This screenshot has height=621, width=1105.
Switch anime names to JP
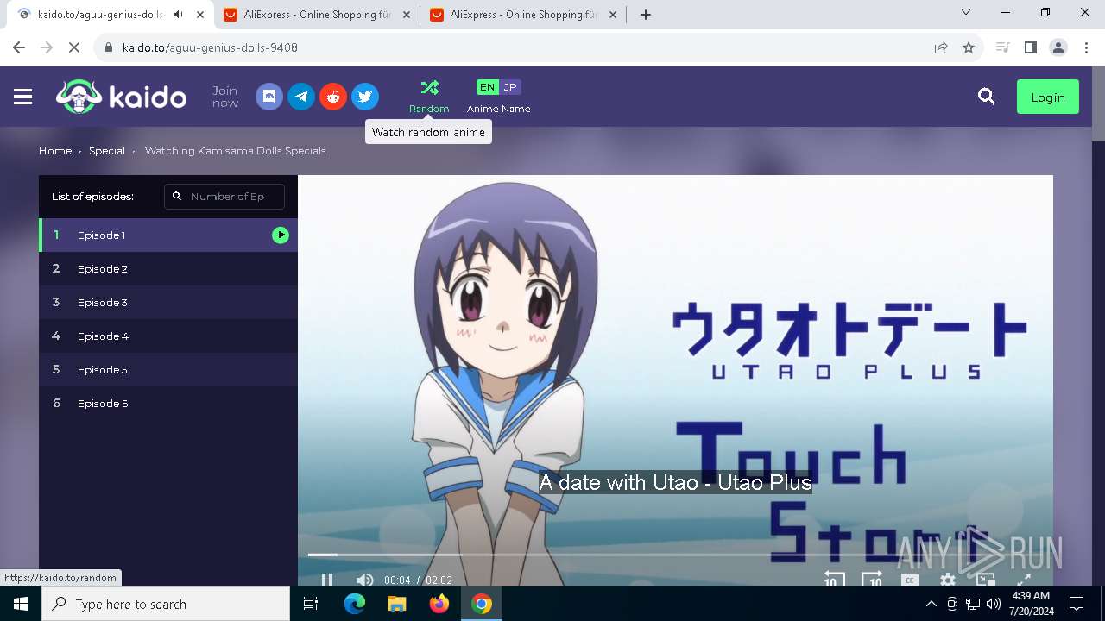pyautogui.click(x=510, y=87)
